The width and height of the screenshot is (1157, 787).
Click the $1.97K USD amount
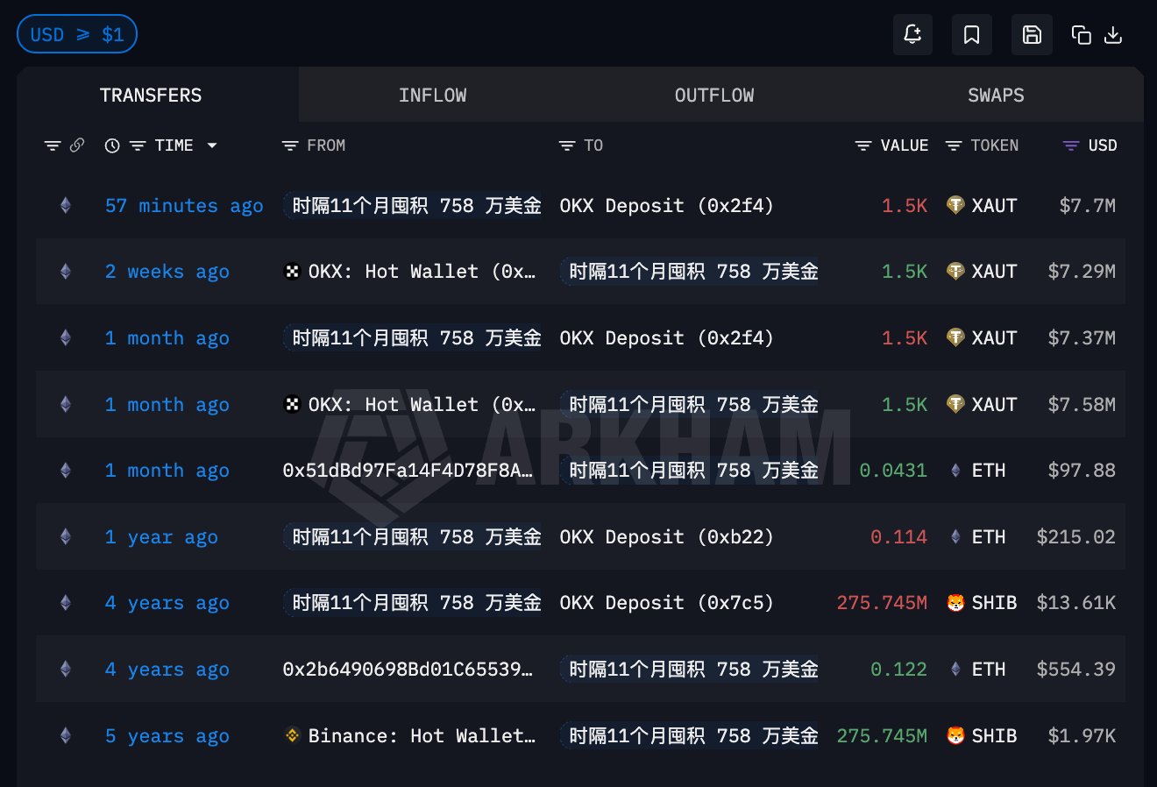pyautogui.click(x=1082, y=736)
